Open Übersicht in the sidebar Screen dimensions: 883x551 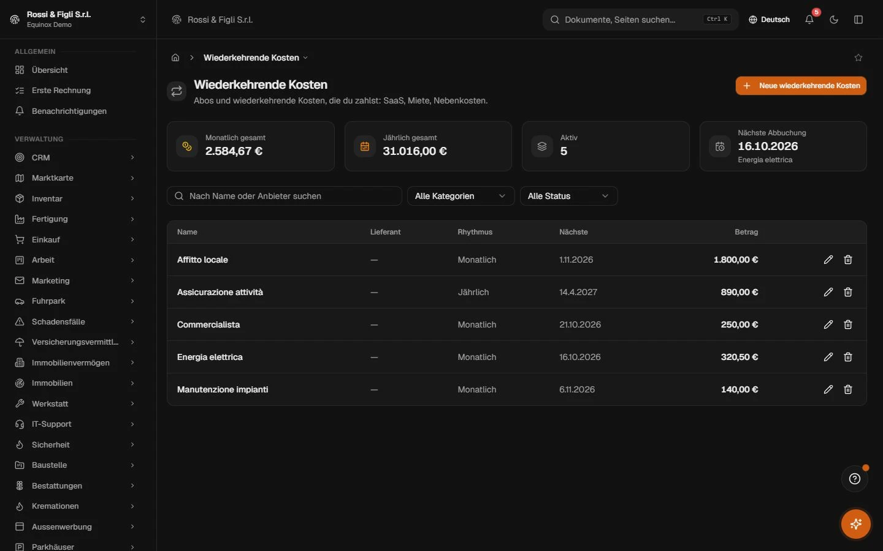pos(75,70)
